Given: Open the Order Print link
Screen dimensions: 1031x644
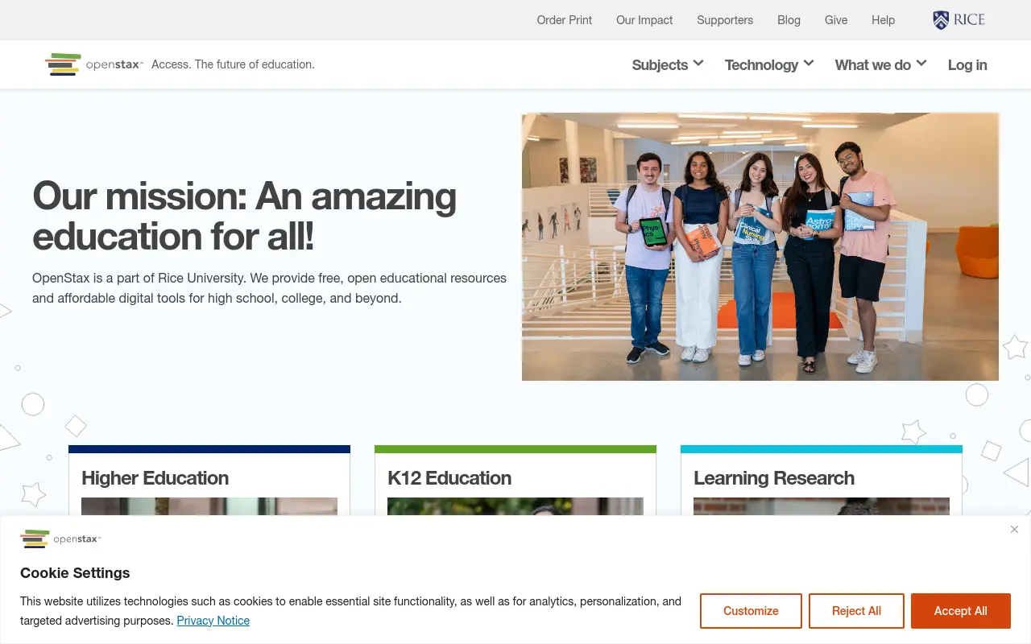Looking at the screenshot, I should pyautogui.click(x=564, y=20).
